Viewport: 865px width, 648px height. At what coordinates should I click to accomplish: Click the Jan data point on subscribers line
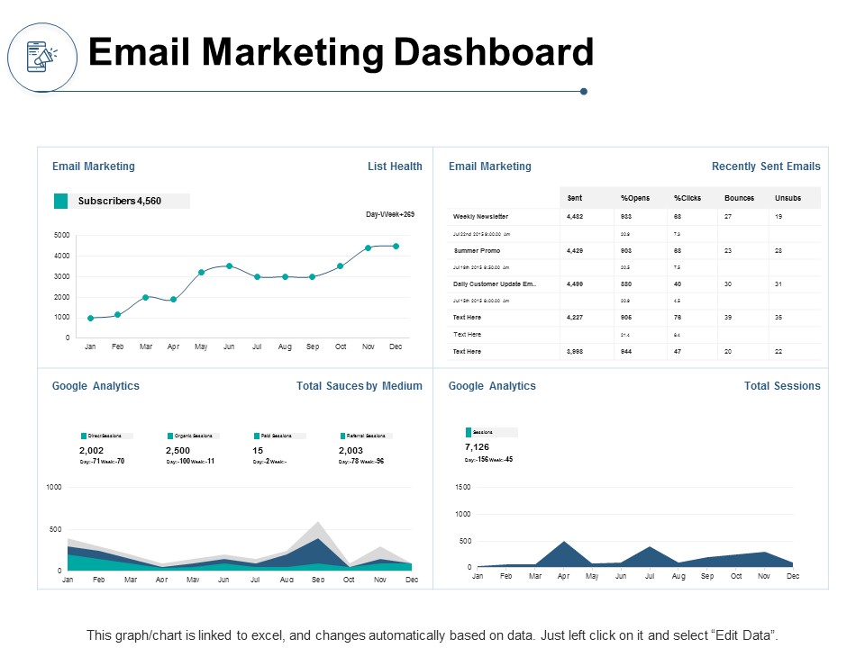(90, 319)
